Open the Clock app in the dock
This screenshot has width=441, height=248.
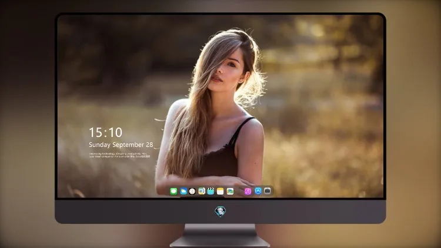point(192,192)
